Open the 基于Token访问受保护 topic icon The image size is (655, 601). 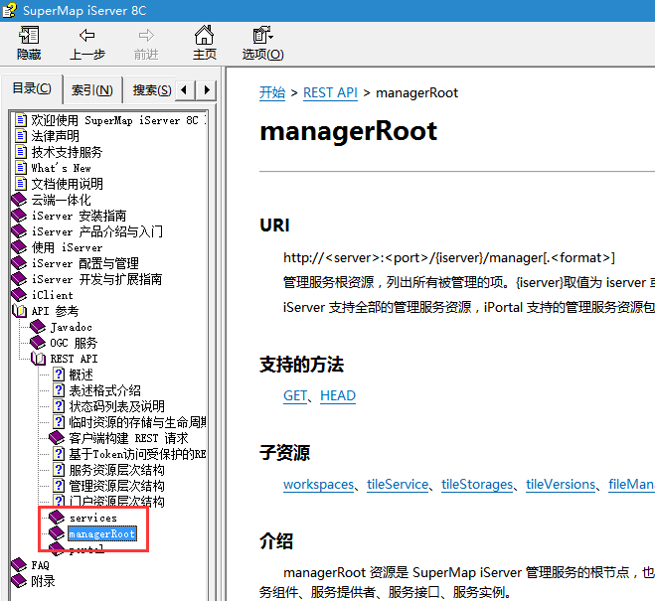tap(59, 454)
